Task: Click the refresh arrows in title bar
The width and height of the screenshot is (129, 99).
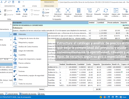Action: [x=9, y=2]
